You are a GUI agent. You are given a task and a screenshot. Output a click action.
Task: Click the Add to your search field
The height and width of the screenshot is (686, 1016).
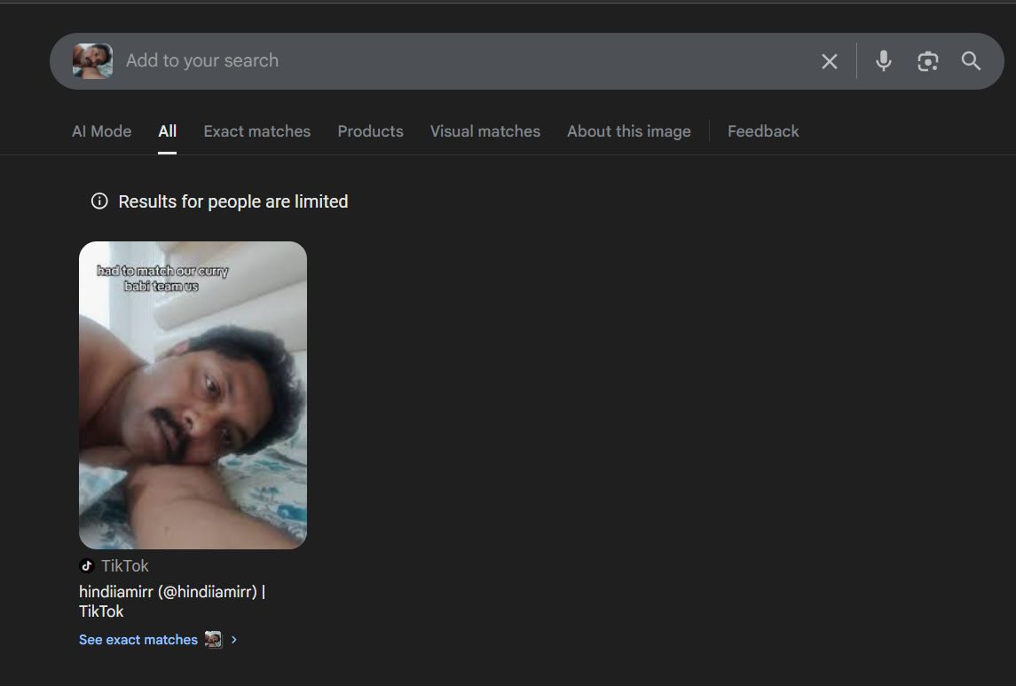click(461, 61)
